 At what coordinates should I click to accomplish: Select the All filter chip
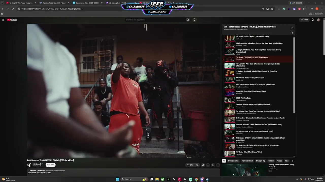pos(224,161)
